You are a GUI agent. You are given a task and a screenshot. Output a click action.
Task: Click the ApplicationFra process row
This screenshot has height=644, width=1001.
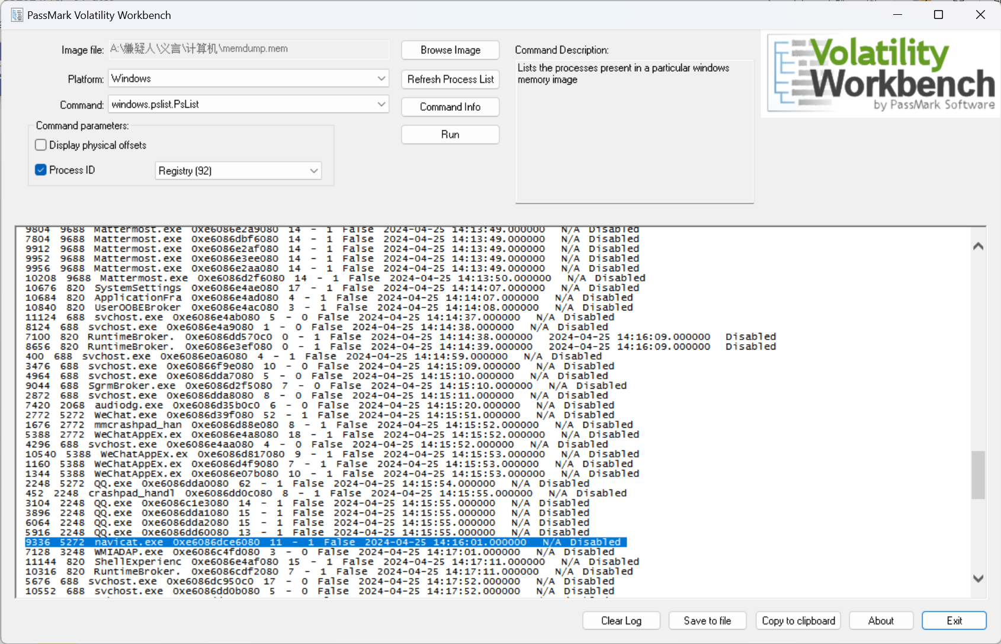click(x=329, y=298)
